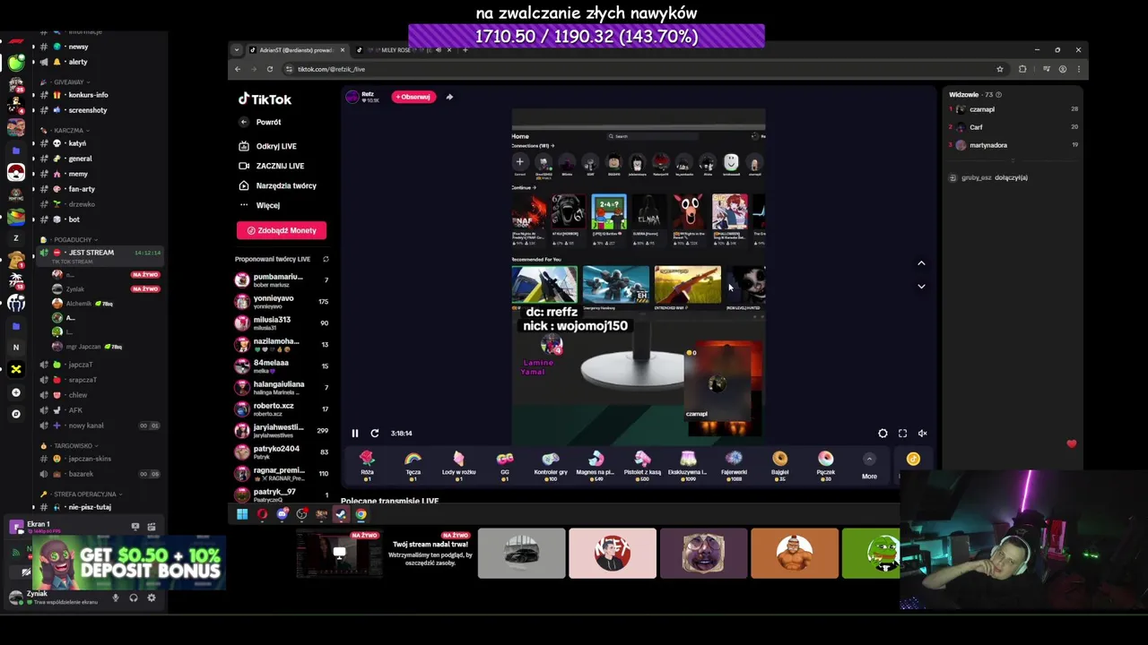Screen dimensions: 1148x645
Task: Open the drzewko Discord channel
Action: pos(81,204)
